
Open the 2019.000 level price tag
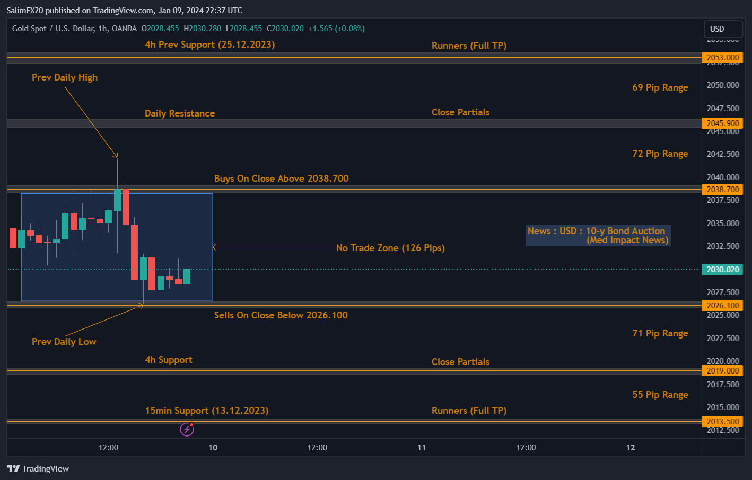(x=723, y=370)
